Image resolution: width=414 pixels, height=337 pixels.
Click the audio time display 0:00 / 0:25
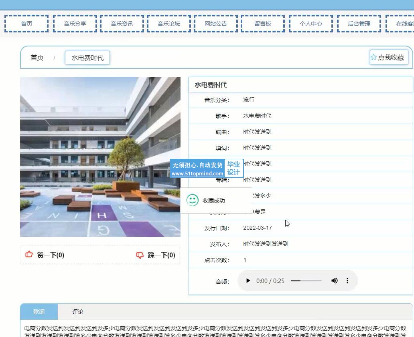(x=270, y=281)
